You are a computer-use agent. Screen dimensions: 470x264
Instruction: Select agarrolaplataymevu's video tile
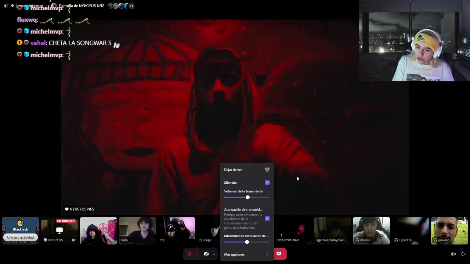(332, 231)
